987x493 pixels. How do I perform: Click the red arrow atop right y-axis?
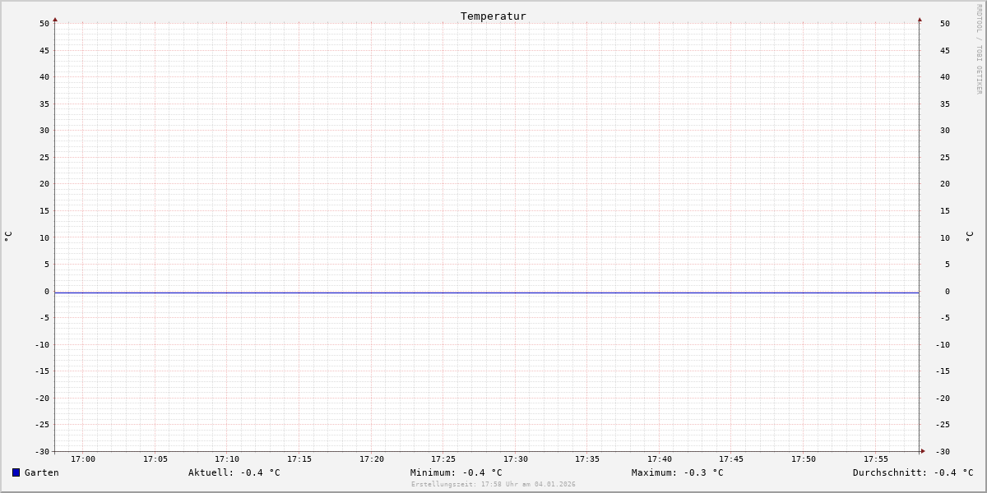[x=920, y=19]
